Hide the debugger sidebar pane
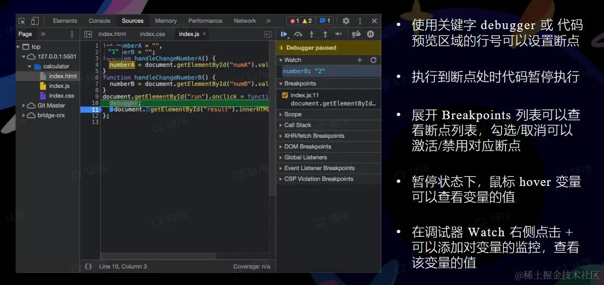The height and width of the screenshot is (285, 604). [268, 34]
